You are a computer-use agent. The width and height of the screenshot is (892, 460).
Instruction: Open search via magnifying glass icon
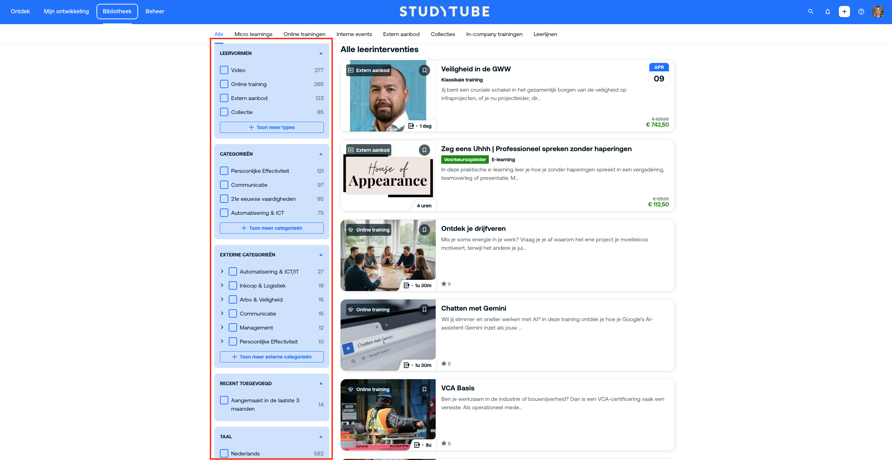pyautogui.click(x=811, y=12)
